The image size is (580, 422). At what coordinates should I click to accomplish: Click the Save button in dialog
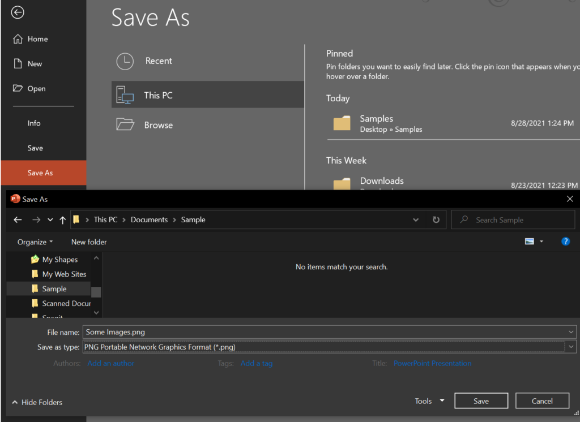coord(481,401)
